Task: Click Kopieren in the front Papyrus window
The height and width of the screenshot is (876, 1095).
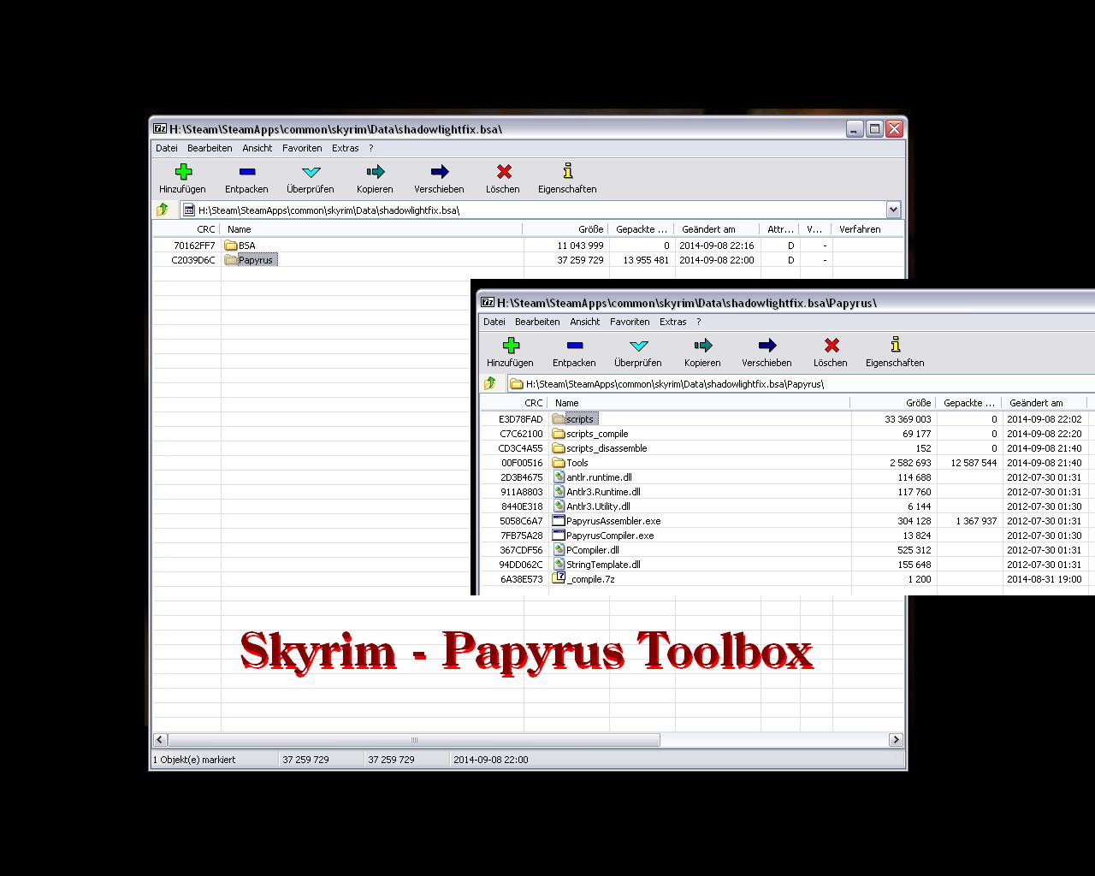Action: [x=702, y=352]
